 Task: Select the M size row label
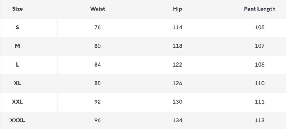(18, 46)
